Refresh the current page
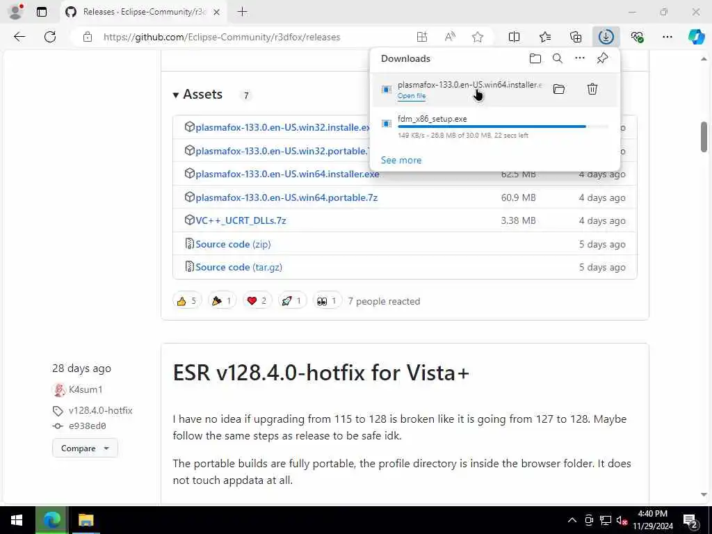Image resolution: width=712 pixels, height=534 pixels. [x=50, y=38]
